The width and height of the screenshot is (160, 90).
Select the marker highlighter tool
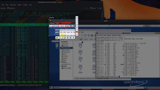click(x=77, y=27)
